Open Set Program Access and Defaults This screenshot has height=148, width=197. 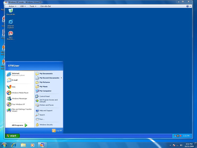[x=47, y=101]
